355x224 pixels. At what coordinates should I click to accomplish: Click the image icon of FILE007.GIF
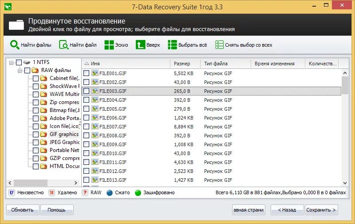pos(95,126)
